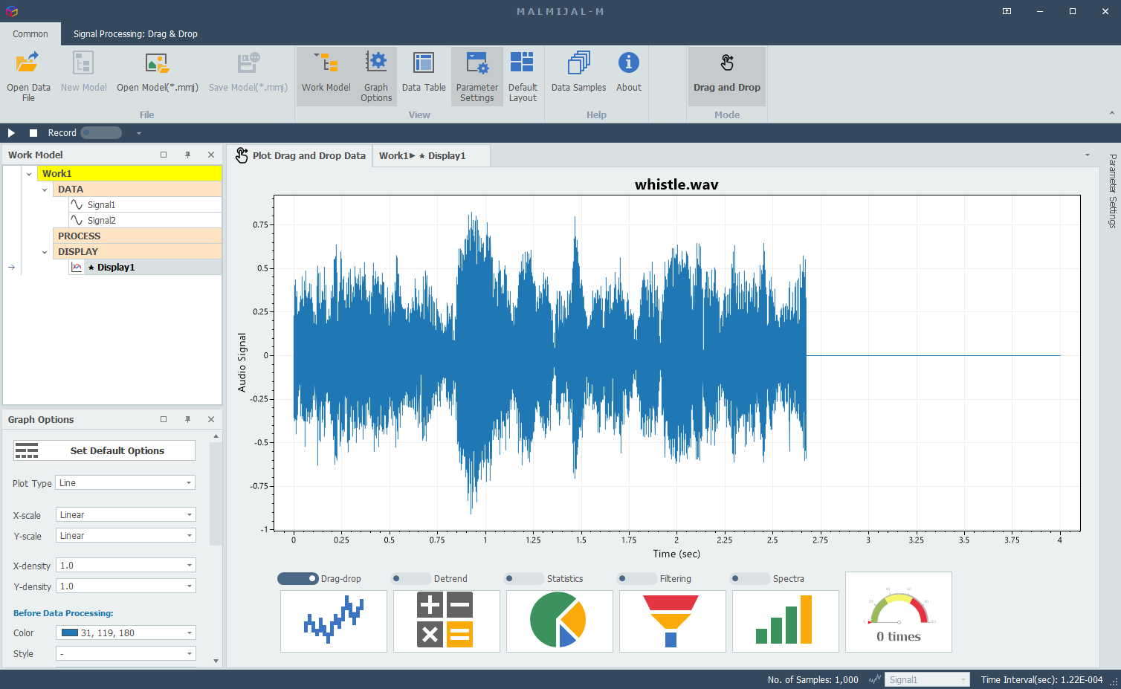Click Graph Options scrollbar down arrow
Screen dimensions: 1121x689
point(216,661)
